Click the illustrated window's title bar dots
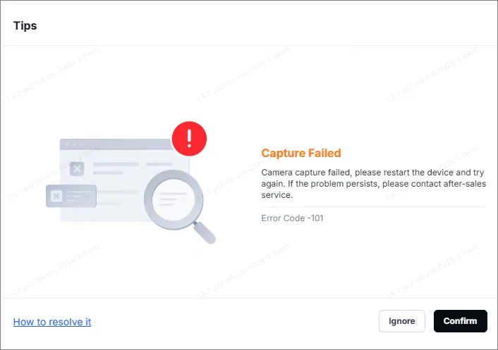 74,144
